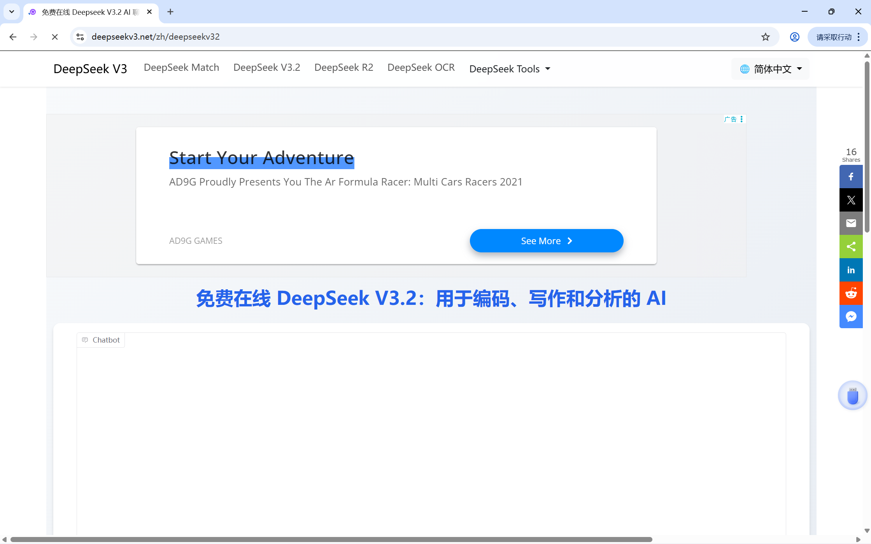Open the floating blue assistant widget
The image size is (871, 544).
[x=852, y=395]
